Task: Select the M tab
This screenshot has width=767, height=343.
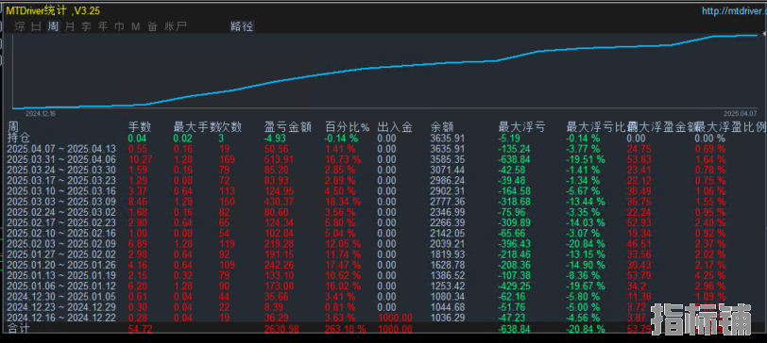Action: tap(135, 26)
